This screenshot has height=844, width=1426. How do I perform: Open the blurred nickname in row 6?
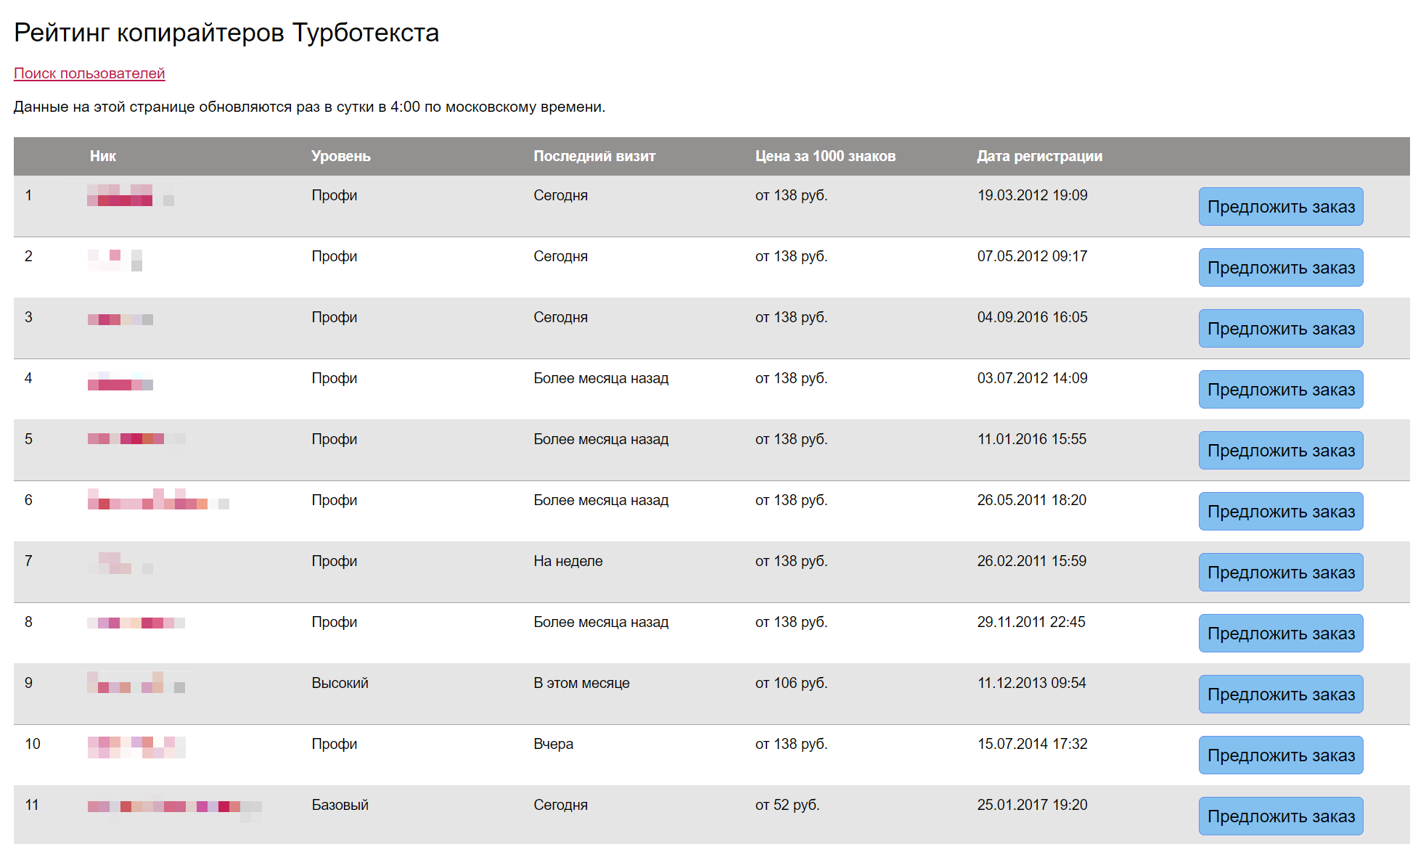pos(158,499)
